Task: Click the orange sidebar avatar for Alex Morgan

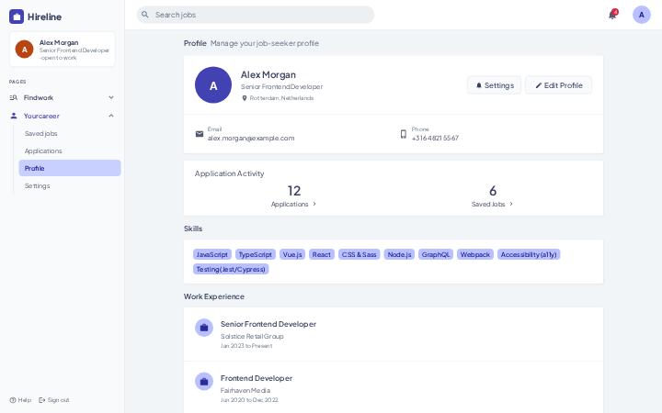Action: (25, 50)
